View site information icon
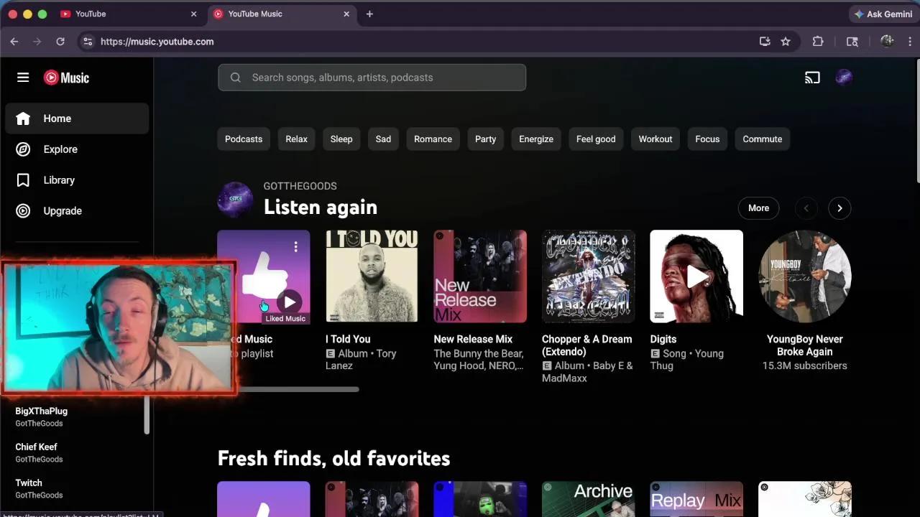Viewport: 920px width, 517px height. click(x=87, y=42)
